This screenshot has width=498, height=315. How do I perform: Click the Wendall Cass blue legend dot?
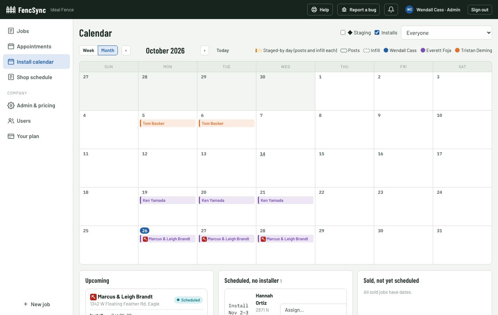(386, 50)
